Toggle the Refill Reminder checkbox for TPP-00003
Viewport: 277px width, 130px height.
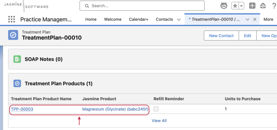(x=156, y=109)
